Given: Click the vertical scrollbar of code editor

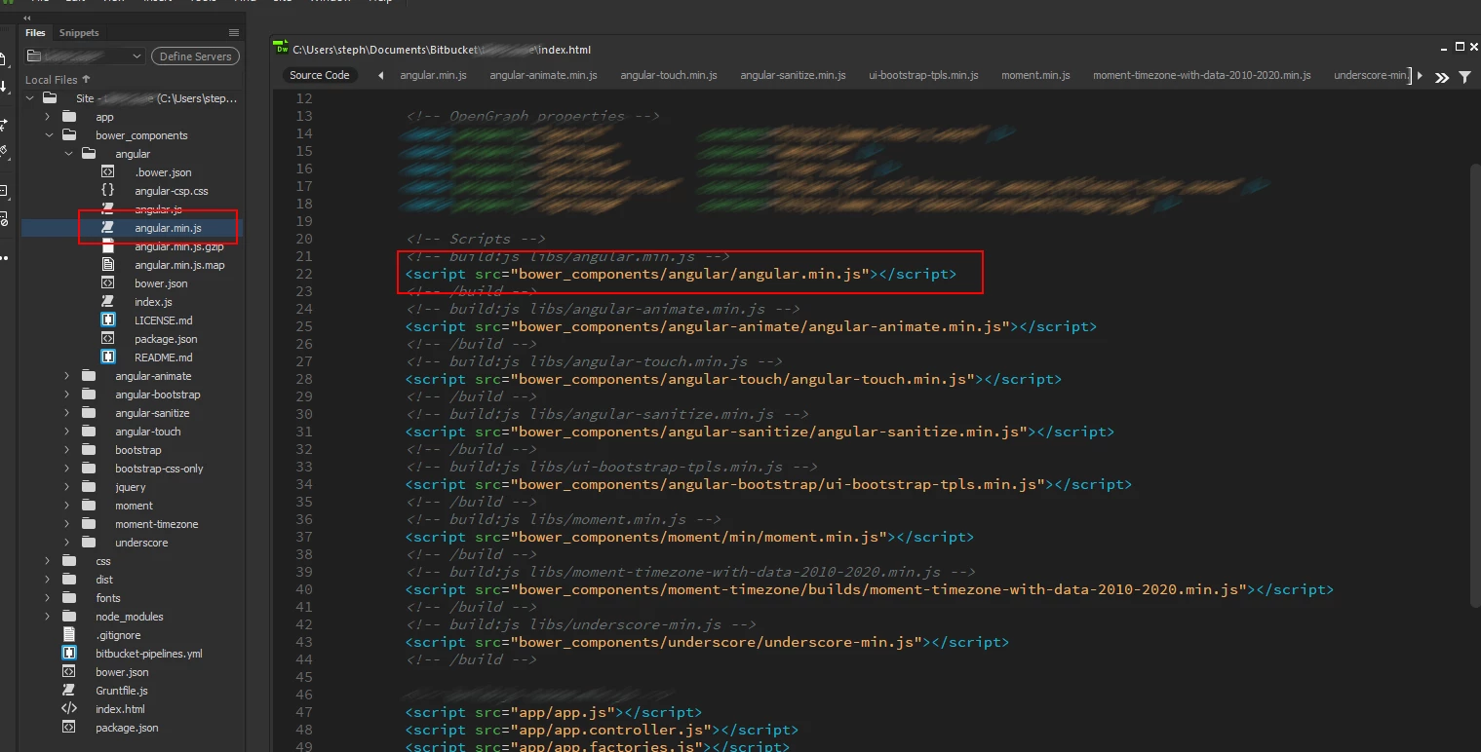Looking at the screenshot, I should (1474, 385).
